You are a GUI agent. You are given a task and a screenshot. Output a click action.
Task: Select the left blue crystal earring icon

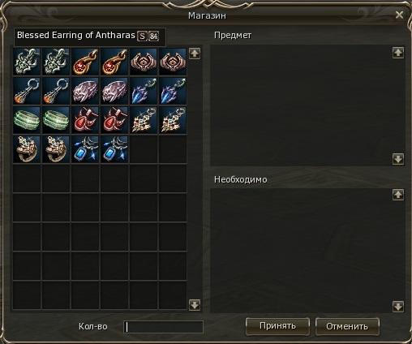tap(144, 91)
